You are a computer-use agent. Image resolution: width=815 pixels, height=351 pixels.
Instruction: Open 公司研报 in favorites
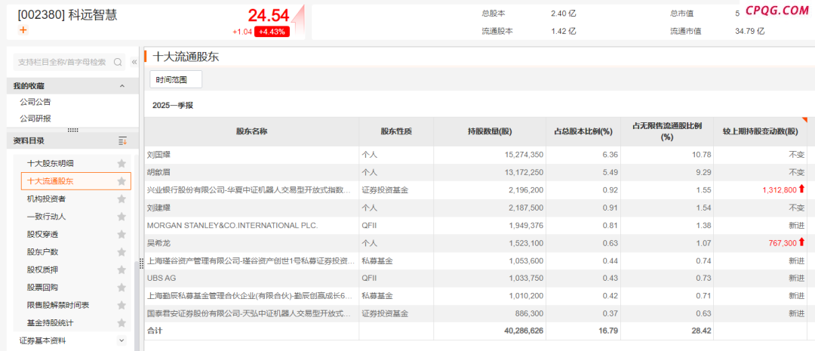[x=35, y=119]
